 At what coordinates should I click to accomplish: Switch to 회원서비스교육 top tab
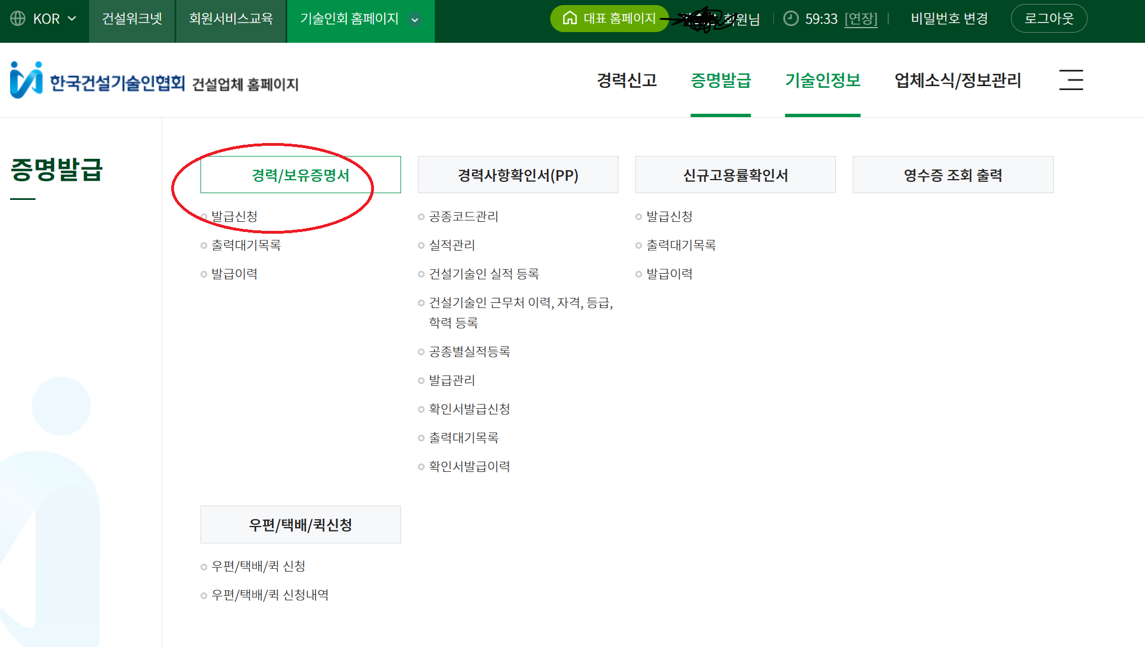231,19
